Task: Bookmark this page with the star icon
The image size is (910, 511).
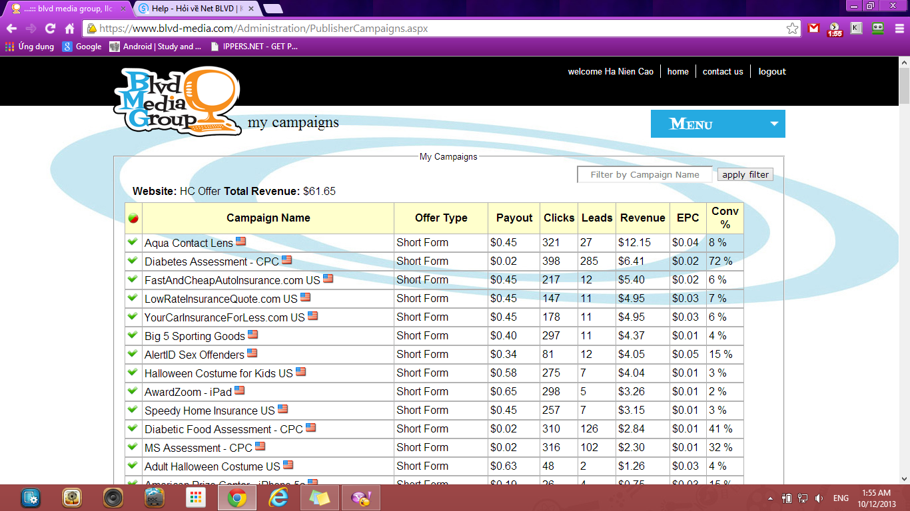Action: click(x=792, y=29)
